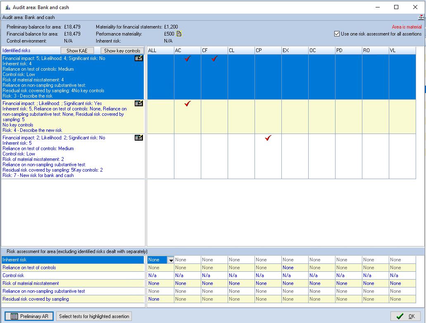Toggle CF tick for Risk 3 row

[214, 58]
